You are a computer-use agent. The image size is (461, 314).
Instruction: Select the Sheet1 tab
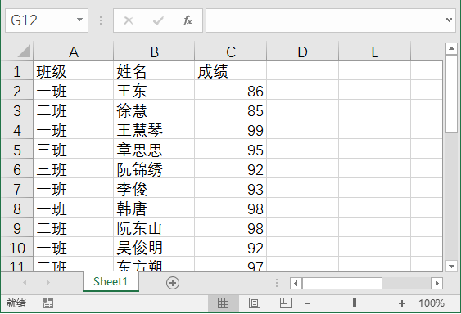[x=111, y=281]
